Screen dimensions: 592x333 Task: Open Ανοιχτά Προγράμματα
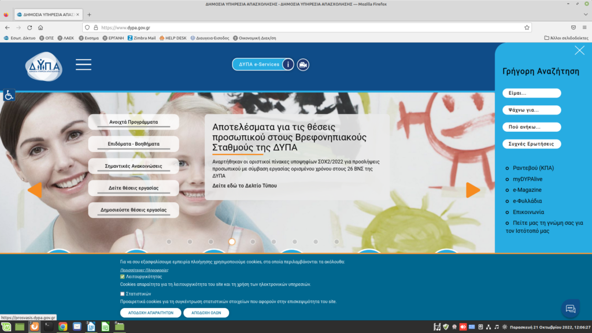point(134,122)
